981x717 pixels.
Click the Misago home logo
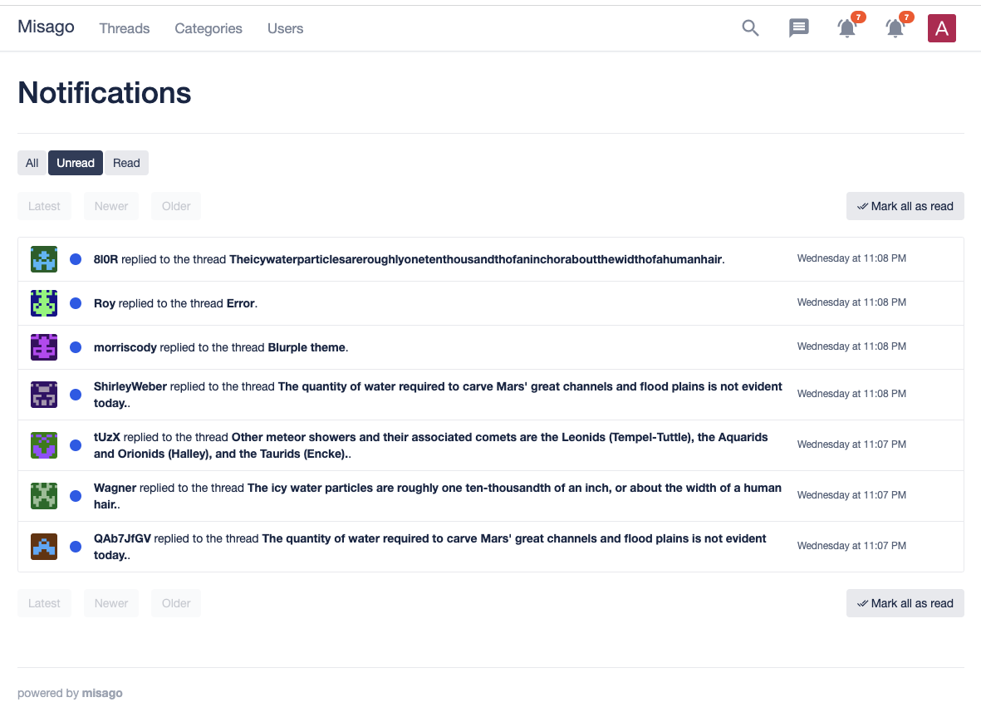point(47,27)
